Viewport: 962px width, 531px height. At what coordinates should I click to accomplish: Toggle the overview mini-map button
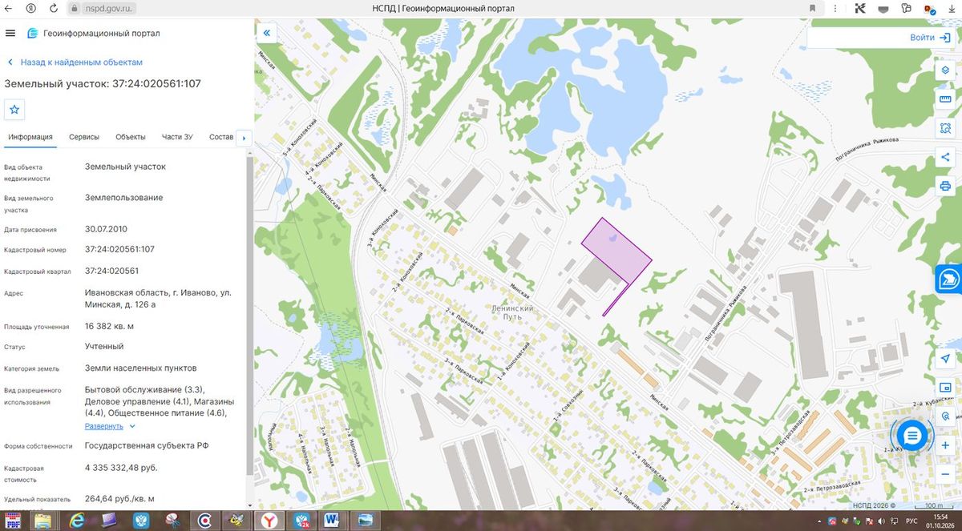pyautogui.click(x=945, y=388)
